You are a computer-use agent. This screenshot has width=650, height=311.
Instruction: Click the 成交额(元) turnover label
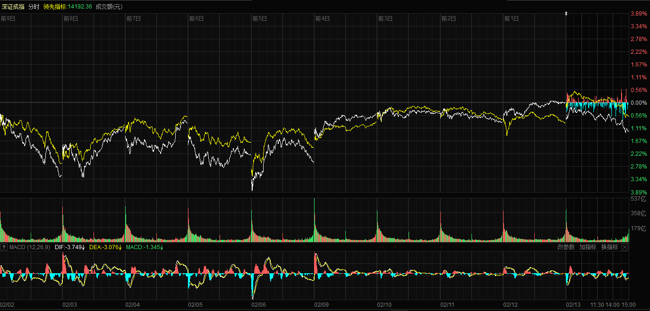109,7
